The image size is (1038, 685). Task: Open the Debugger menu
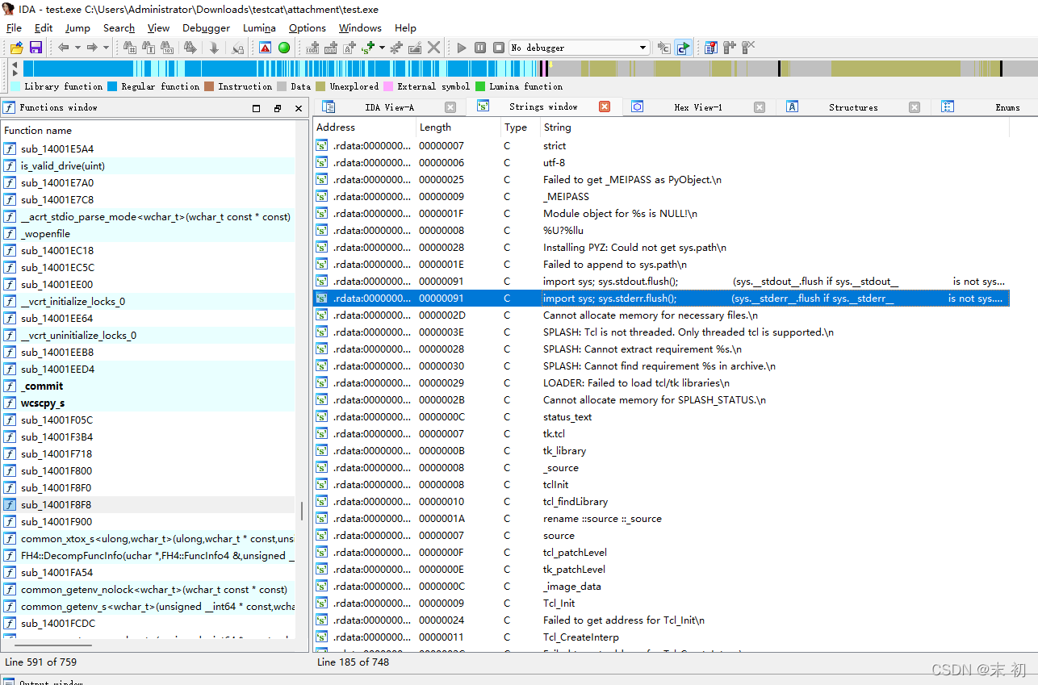point(206,27)
